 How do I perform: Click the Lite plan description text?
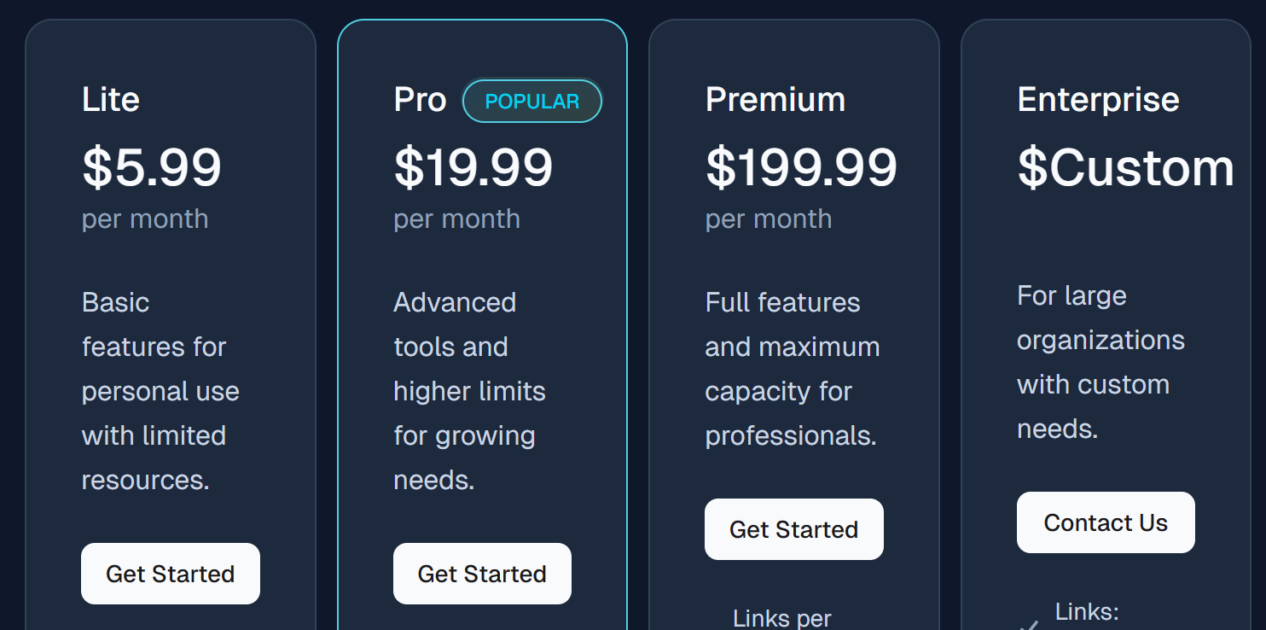[x=160, y=391]
